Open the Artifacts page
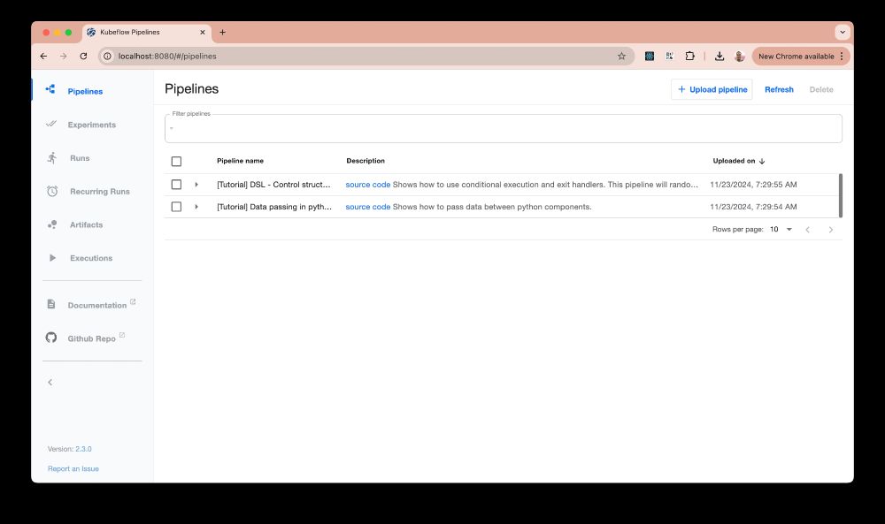 click(87, 224)
